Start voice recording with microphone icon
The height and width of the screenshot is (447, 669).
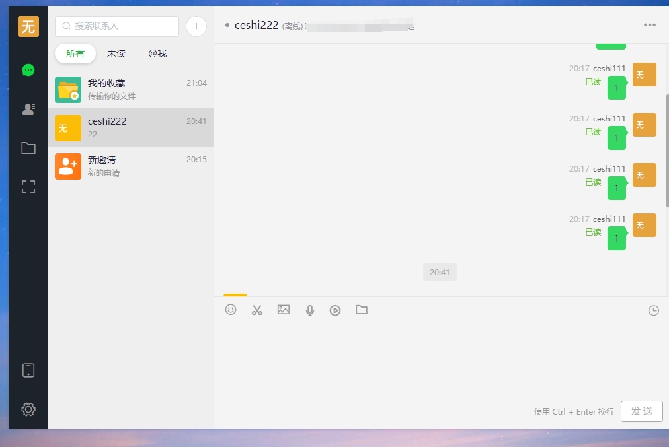point(310,310)
